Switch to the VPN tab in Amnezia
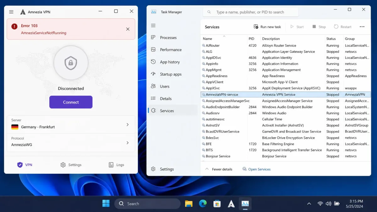 [x=25, y=165]
